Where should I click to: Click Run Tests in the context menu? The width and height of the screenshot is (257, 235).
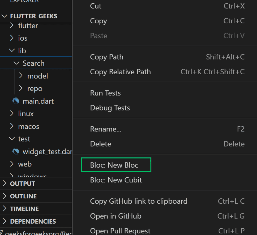(105, 93)
